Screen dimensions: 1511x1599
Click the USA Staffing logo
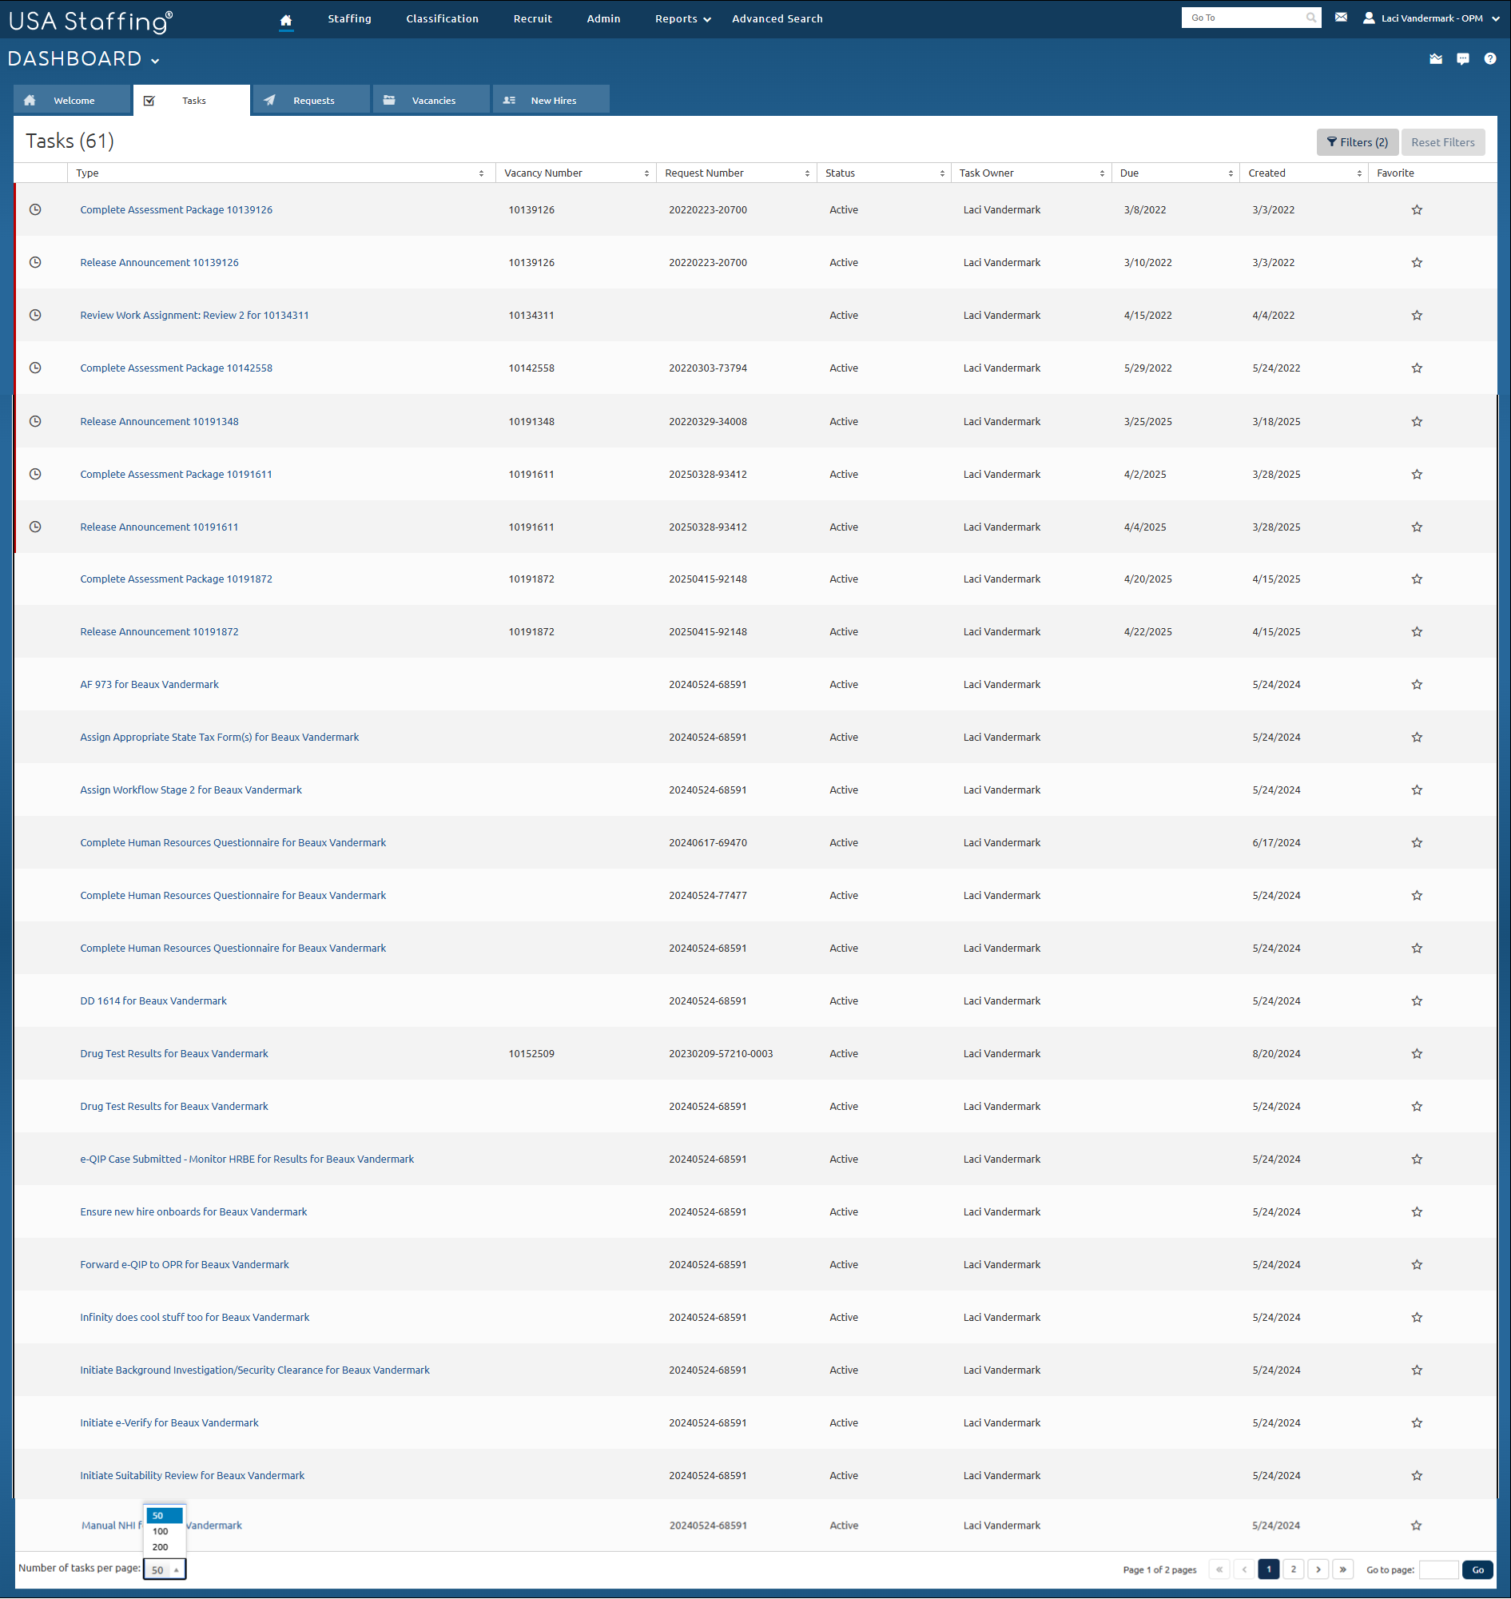(91, 21)
